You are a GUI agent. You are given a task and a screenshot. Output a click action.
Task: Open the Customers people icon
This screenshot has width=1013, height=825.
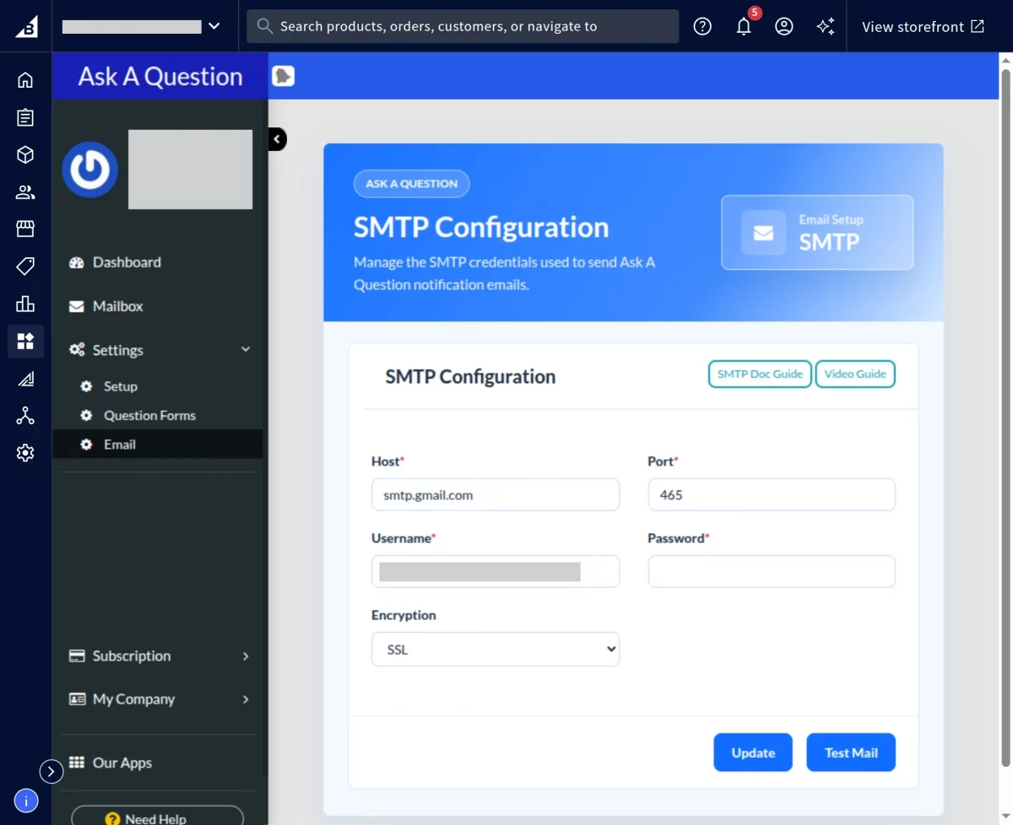click(25, 192)
